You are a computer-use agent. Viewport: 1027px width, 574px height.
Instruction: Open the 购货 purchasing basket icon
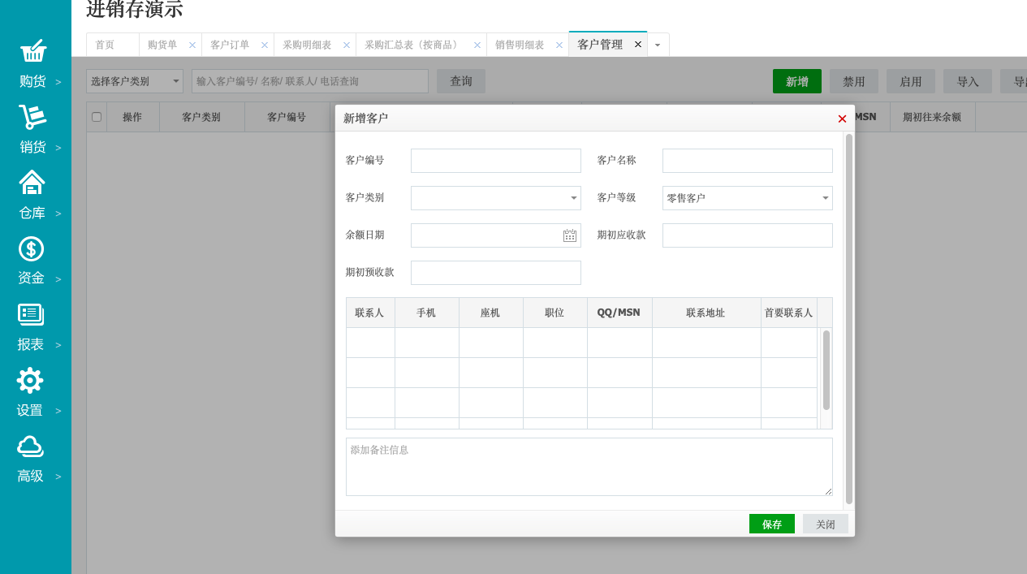tap(33, 51)
